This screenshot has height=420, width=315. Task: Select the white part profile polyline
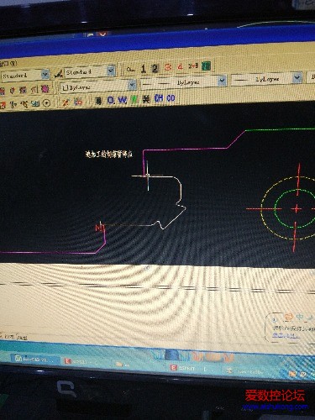[x=181, y=191]
